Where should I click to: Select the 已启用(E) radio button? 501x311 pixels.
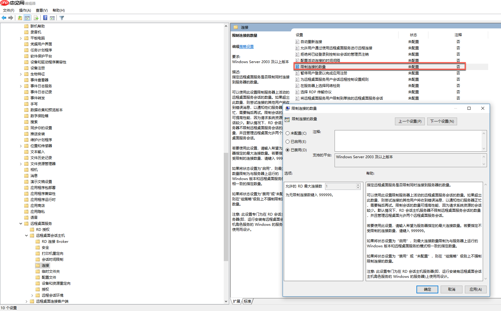(288, 142)
